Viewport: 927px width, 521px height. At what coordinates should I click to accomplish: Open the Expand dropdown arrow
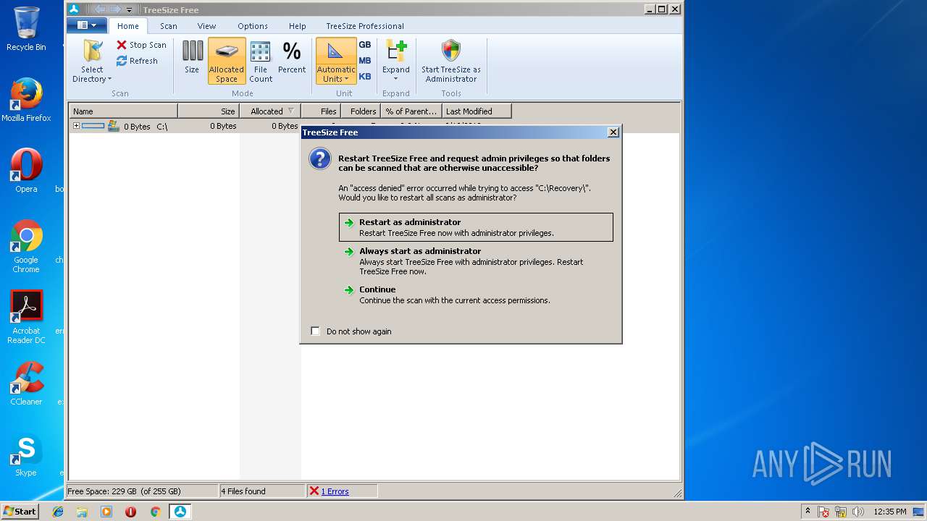pos(396,79)
